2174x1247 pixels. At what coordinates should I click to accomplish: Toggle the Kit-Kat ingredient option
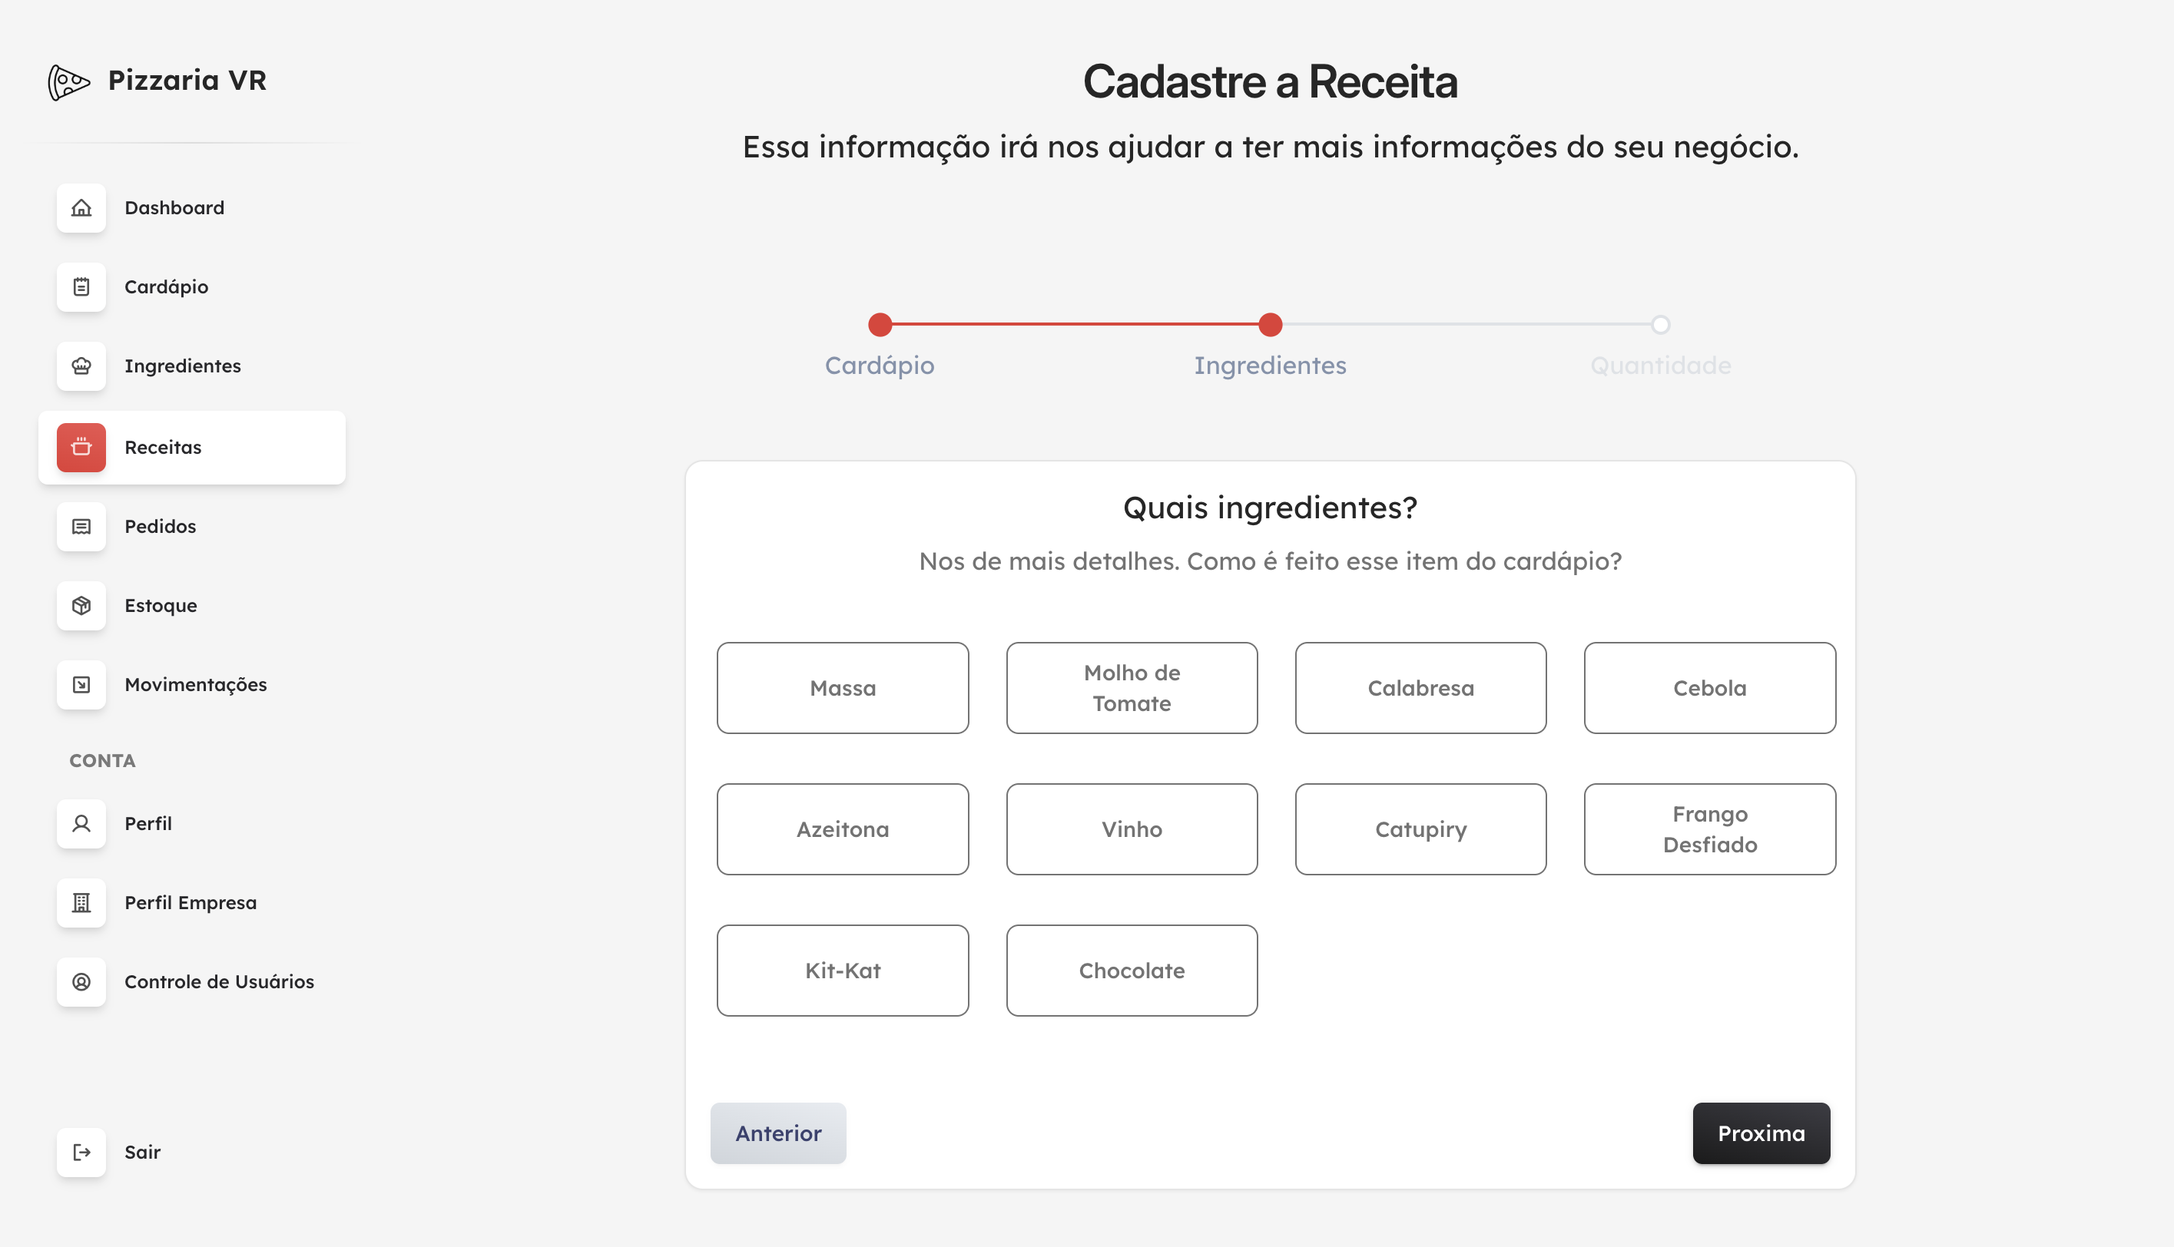tap(842, 971)
